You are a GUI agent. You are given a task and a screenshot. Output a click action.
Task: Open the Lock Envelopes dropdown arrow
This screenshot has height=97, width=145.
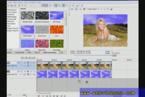(x=53, y=6)
